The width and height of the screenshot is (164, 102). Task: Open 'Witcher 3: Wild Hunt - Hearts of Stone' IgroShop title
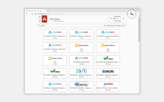click(108, 88)
